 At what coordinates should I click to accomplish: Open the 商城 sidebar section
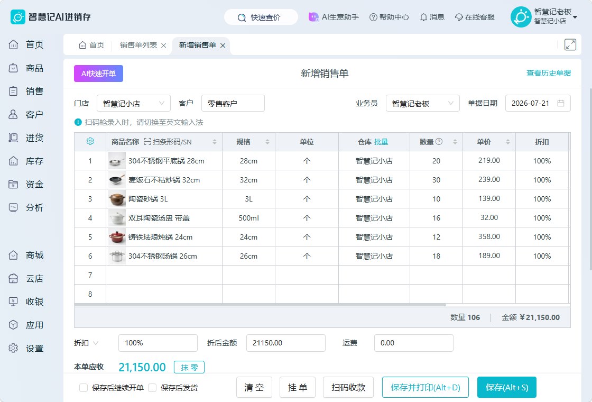[26, 255]
